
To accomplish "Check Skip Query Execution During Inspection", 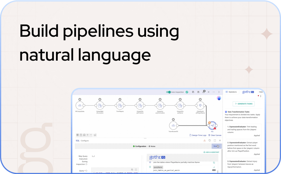I will click(x=93, y=156).
